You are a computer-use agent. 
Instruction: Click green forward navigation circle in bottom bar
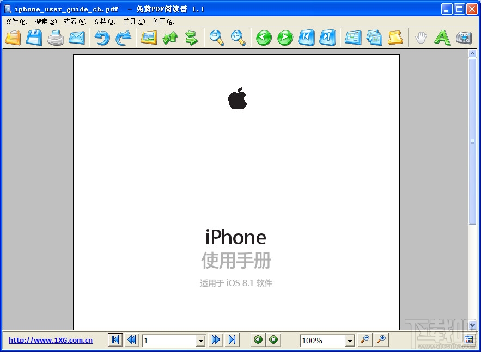point(273,339)
